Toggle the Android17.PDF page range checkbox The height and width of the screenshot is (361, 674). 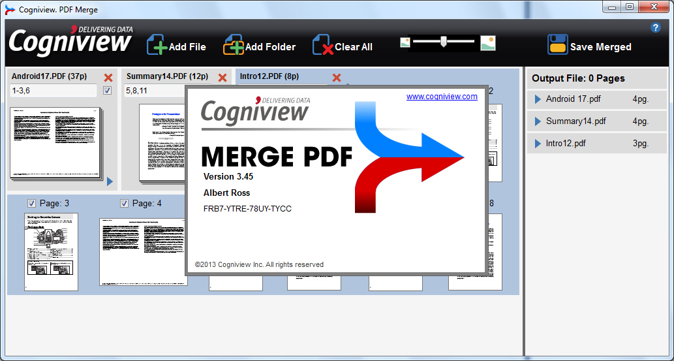[x=108, y=90]
